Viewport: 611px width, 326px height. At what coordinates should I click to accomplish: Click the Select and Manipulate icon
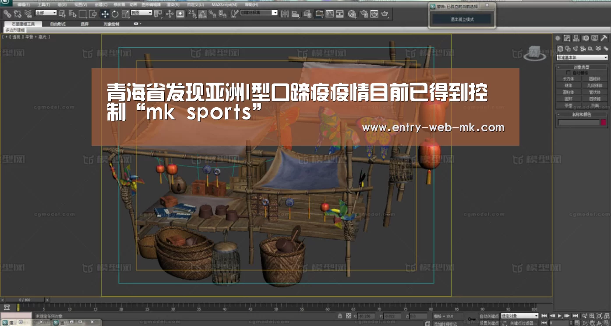point(170,14)
